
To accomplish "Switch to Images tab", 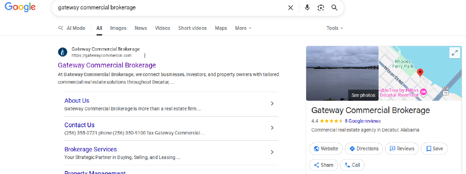I will click(x=118, y=28).
